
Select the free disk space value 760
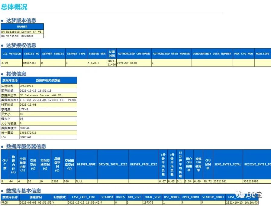tap(69, 181)
